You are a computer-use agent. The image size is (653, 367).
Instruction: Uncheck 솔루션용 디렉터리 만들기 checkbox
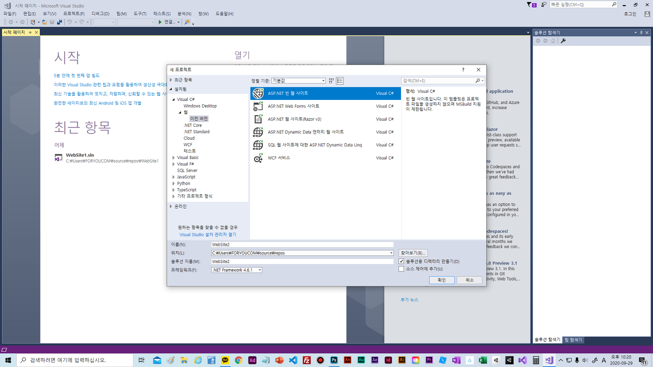(401, 261)
